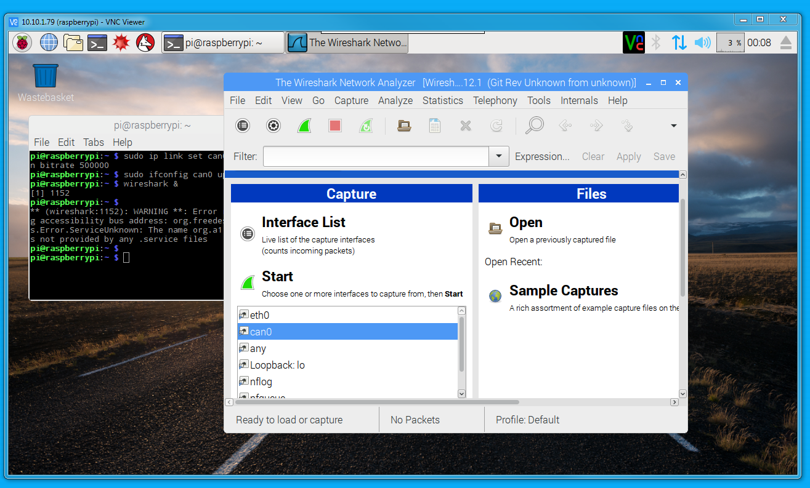Open the Wireshark Edit menu
The height and width of the screenshot is (488, 810).
(264, 100)
